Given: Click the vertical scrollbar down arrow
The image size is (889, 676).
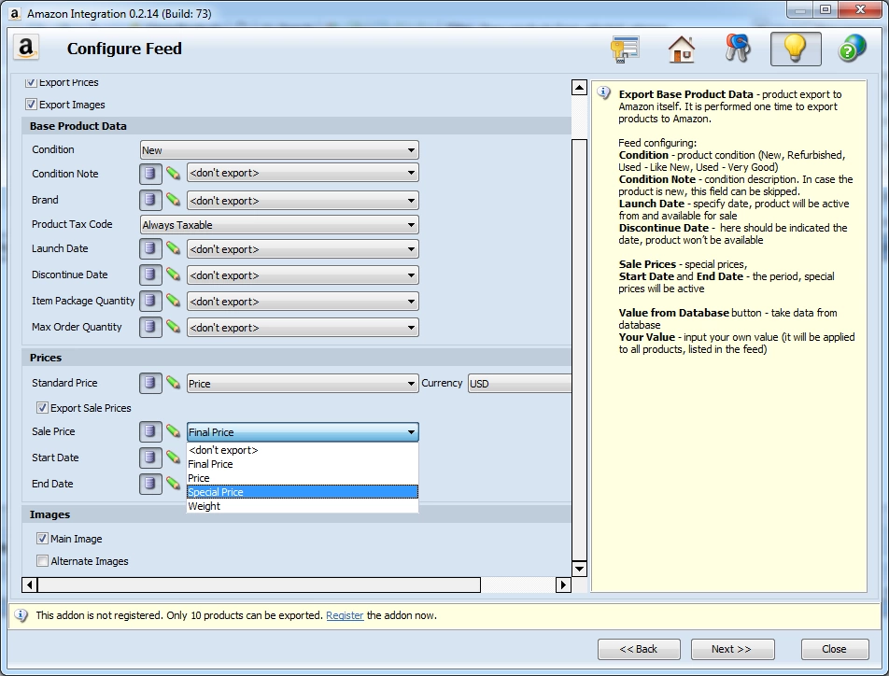Looking at the screenshot, I should [579, 569].
